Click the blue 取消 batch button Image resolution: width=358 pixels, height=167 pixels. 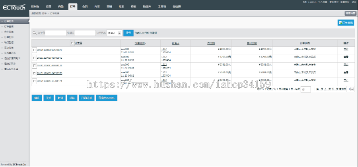click(60, 98)
